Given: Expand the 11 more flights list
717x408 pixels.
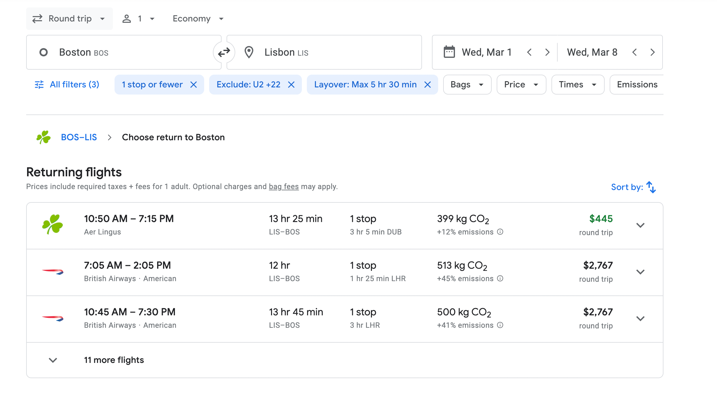Looking at the screenshot, I should [114, 360].
